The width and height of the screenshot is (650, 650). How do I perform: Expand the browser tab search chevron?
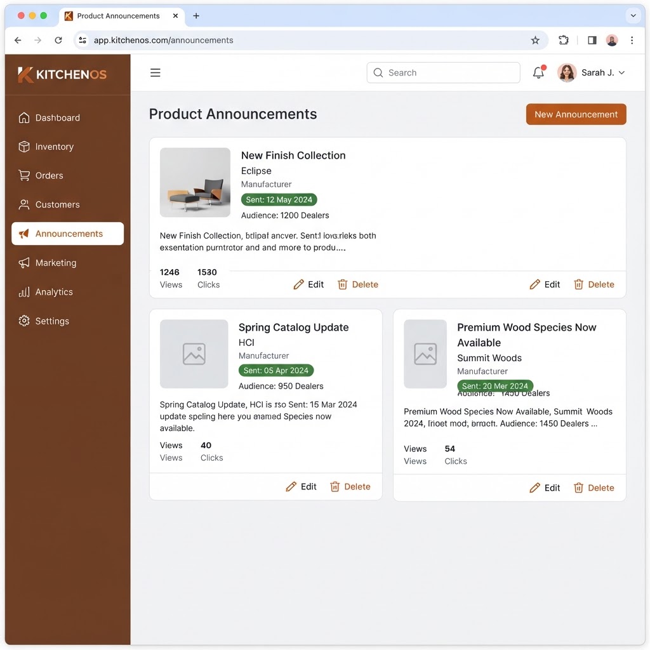633,16
